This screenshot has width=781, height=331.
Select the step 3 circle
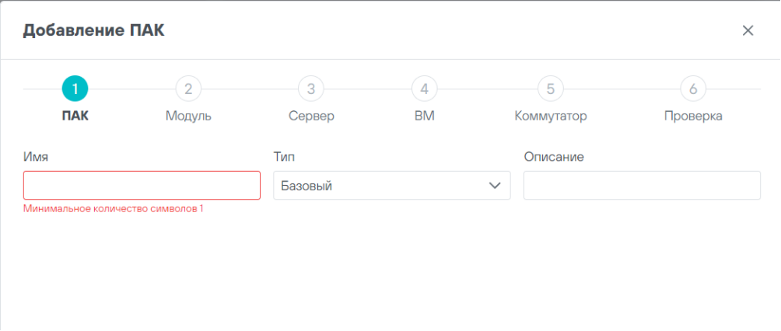(x=310, y=89)
